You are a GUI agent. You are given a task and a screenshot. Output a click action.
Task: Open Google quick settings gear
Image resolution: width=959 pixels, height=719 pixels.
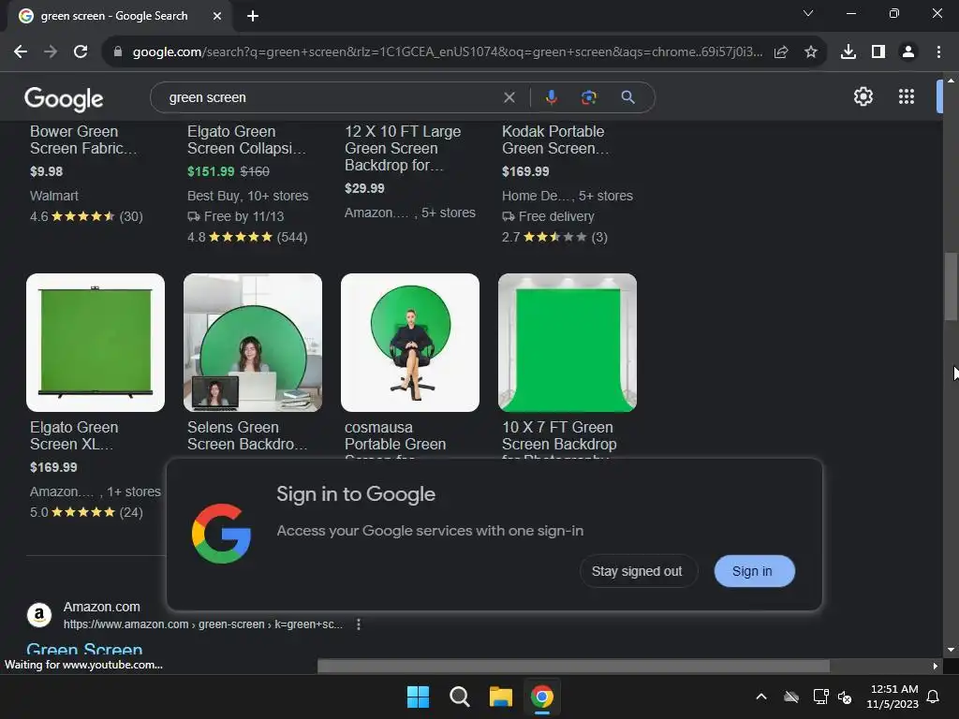pos(863,96)
